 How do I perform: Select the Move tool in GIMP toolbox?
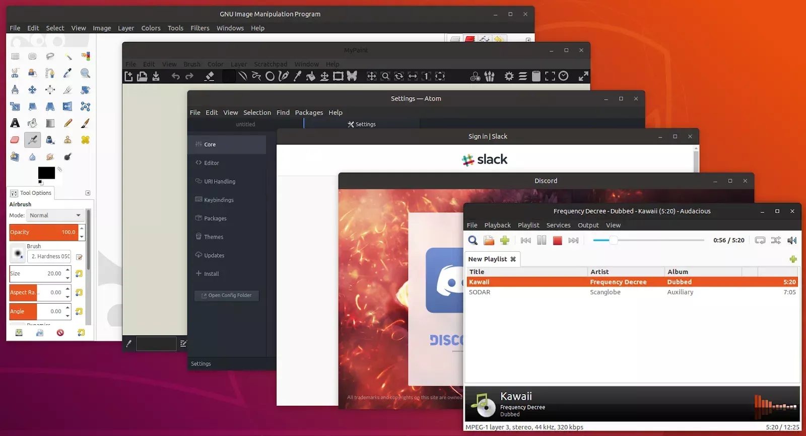32,90
